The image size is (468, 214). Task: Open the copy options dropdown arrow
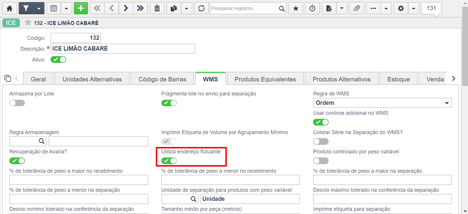186,8
